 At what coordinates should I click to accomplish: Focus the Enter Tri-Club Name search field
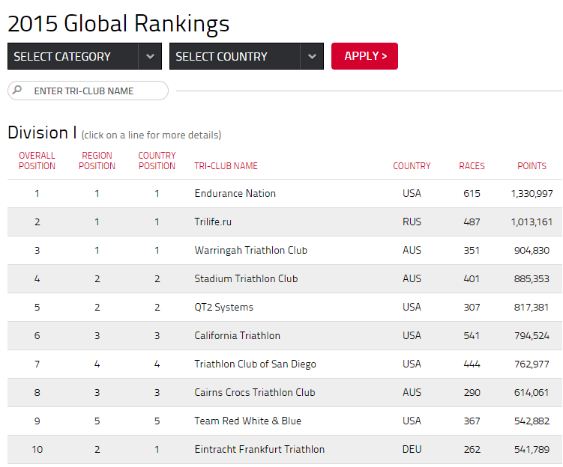pyautogui.click(x=88, y=91)
